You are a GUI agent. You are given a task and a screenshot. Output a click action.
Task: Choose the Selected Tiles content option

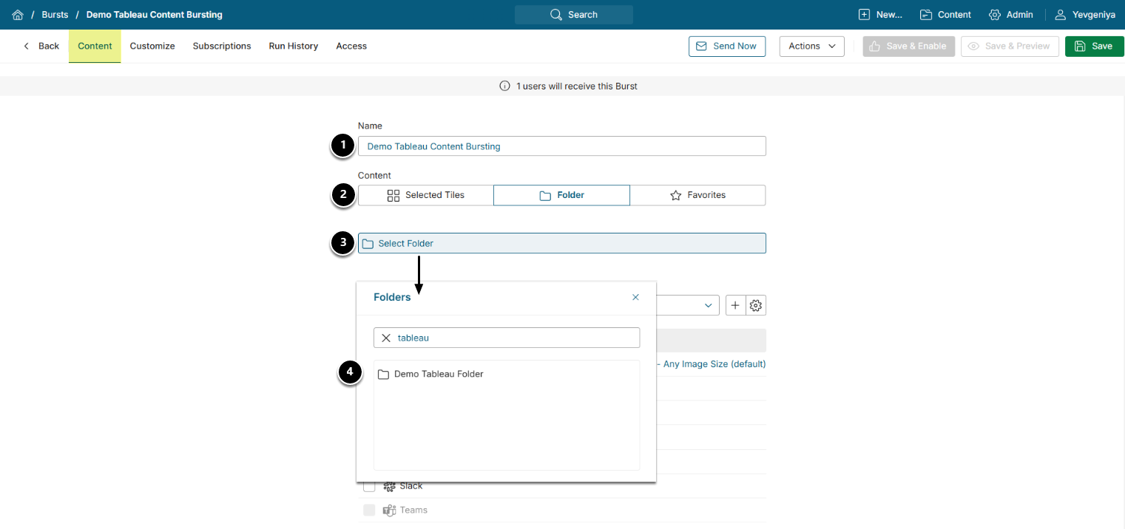pos(426,195)
